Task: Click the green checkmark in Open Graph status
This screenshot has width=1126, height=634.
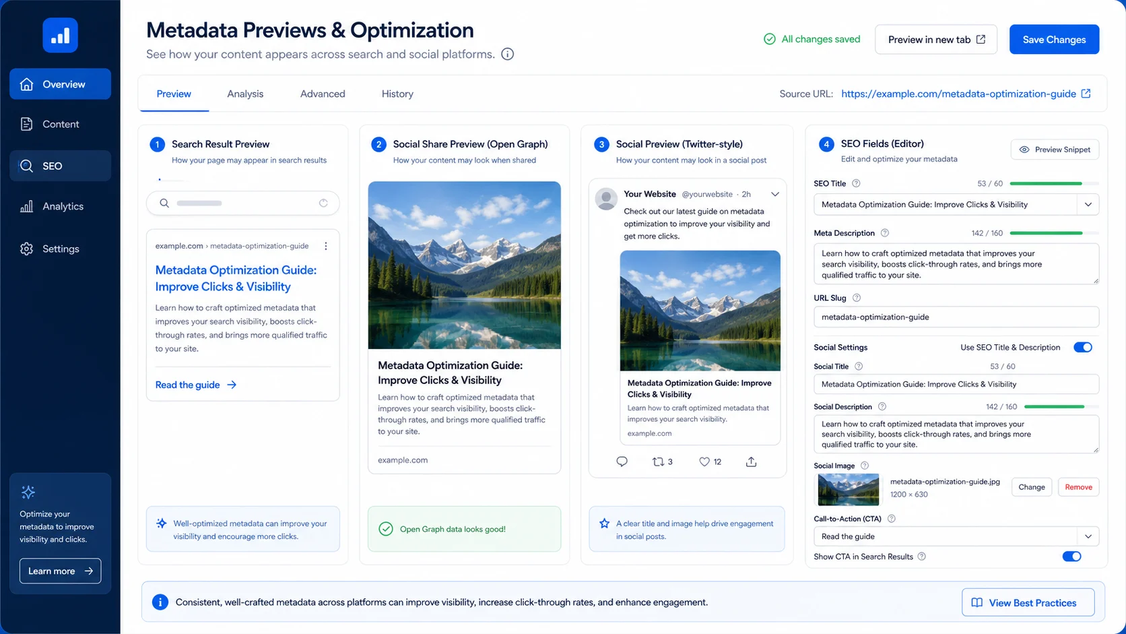Action: click(x=386, y=529)
